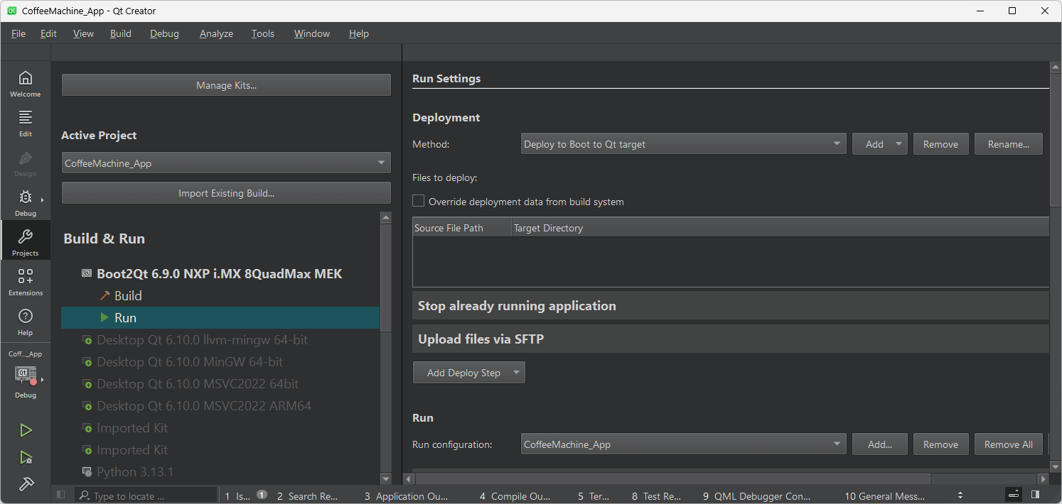
Task: Expand the deployment Method combo box
Action: 683,144
